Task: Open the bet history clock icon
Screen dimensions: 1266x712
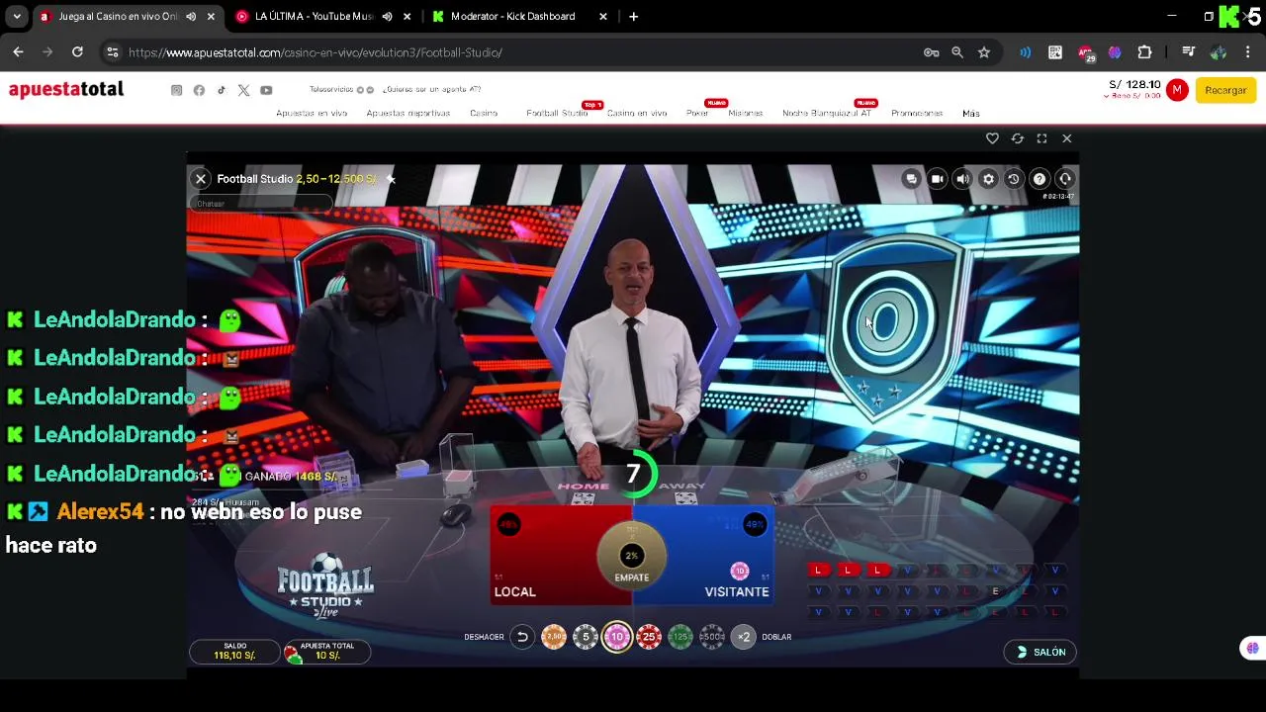Action: click(x=1014, y=179)
